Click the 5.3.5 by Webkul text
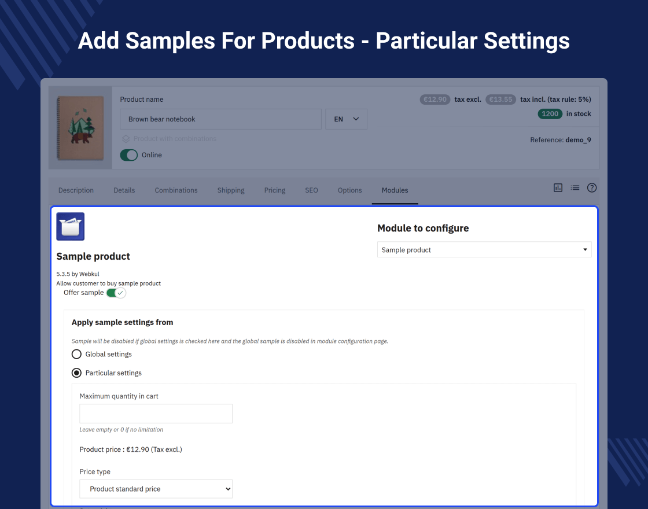Image resolution: width=648 pixels, height=509 pixels. 78,274
